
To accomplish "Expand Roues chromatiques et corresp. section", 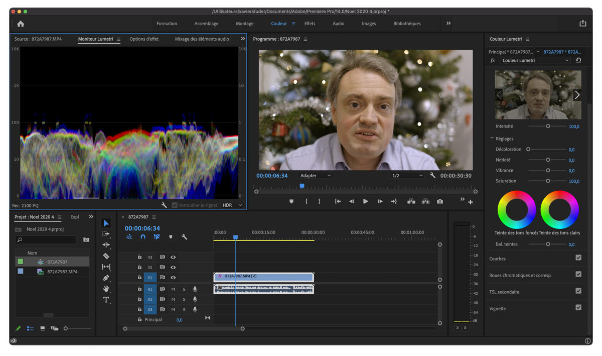I will click(x=520, y=275).
